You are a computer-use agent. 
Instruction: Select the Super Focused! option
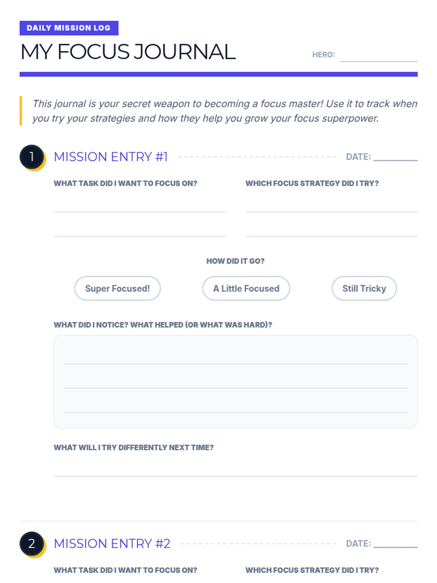coord(117,288)
